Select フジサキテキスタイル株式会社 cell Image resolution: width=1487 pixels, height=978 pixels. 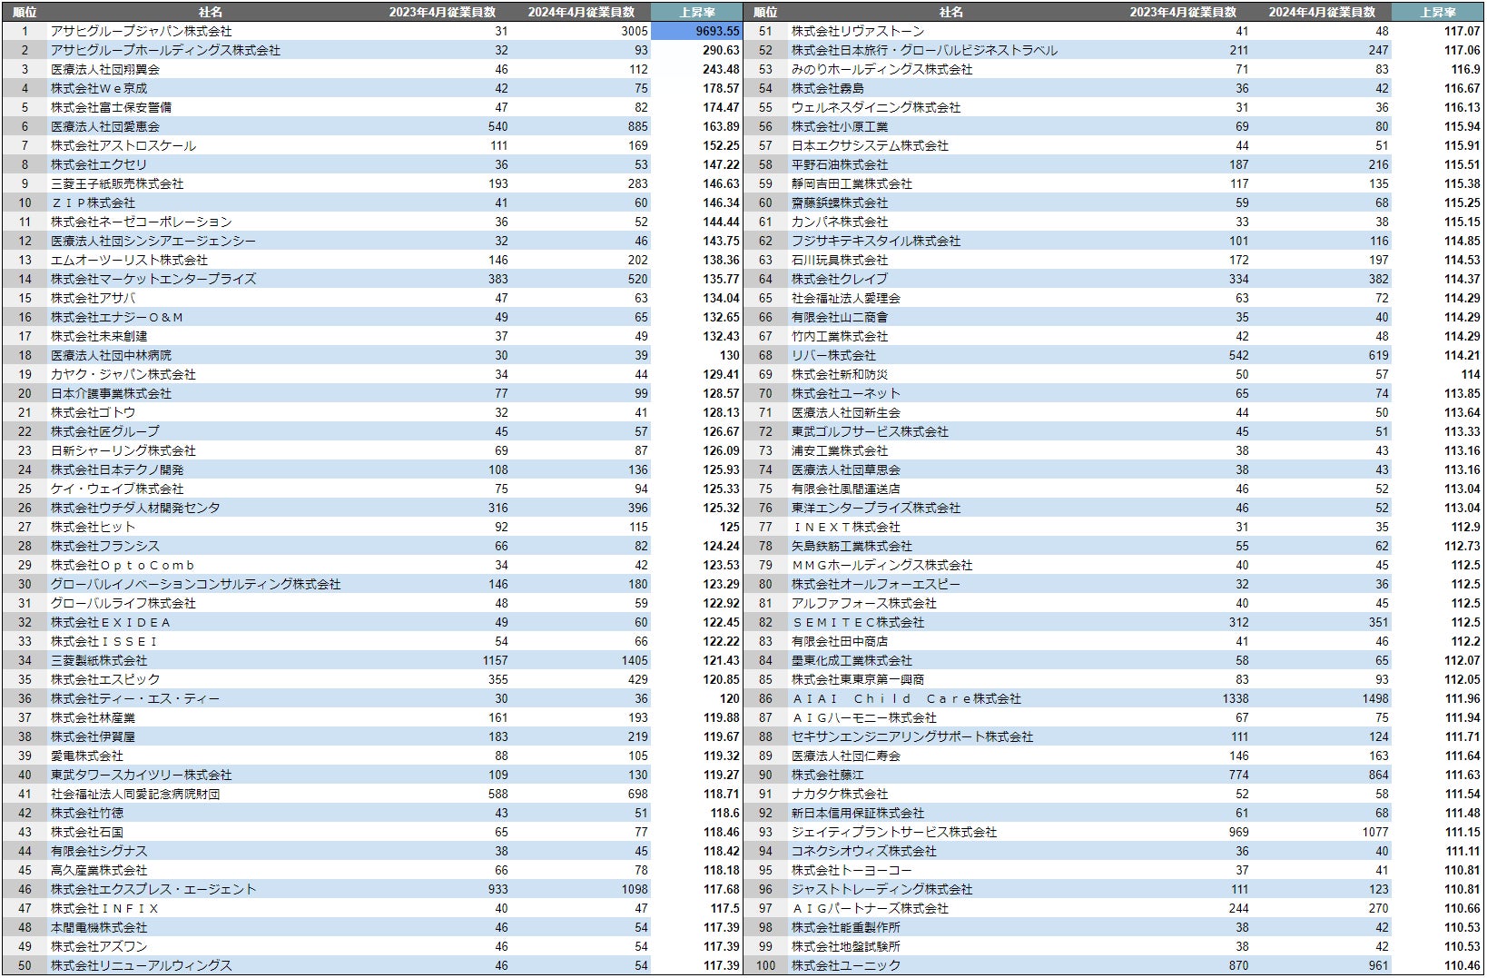pos(876,241)
